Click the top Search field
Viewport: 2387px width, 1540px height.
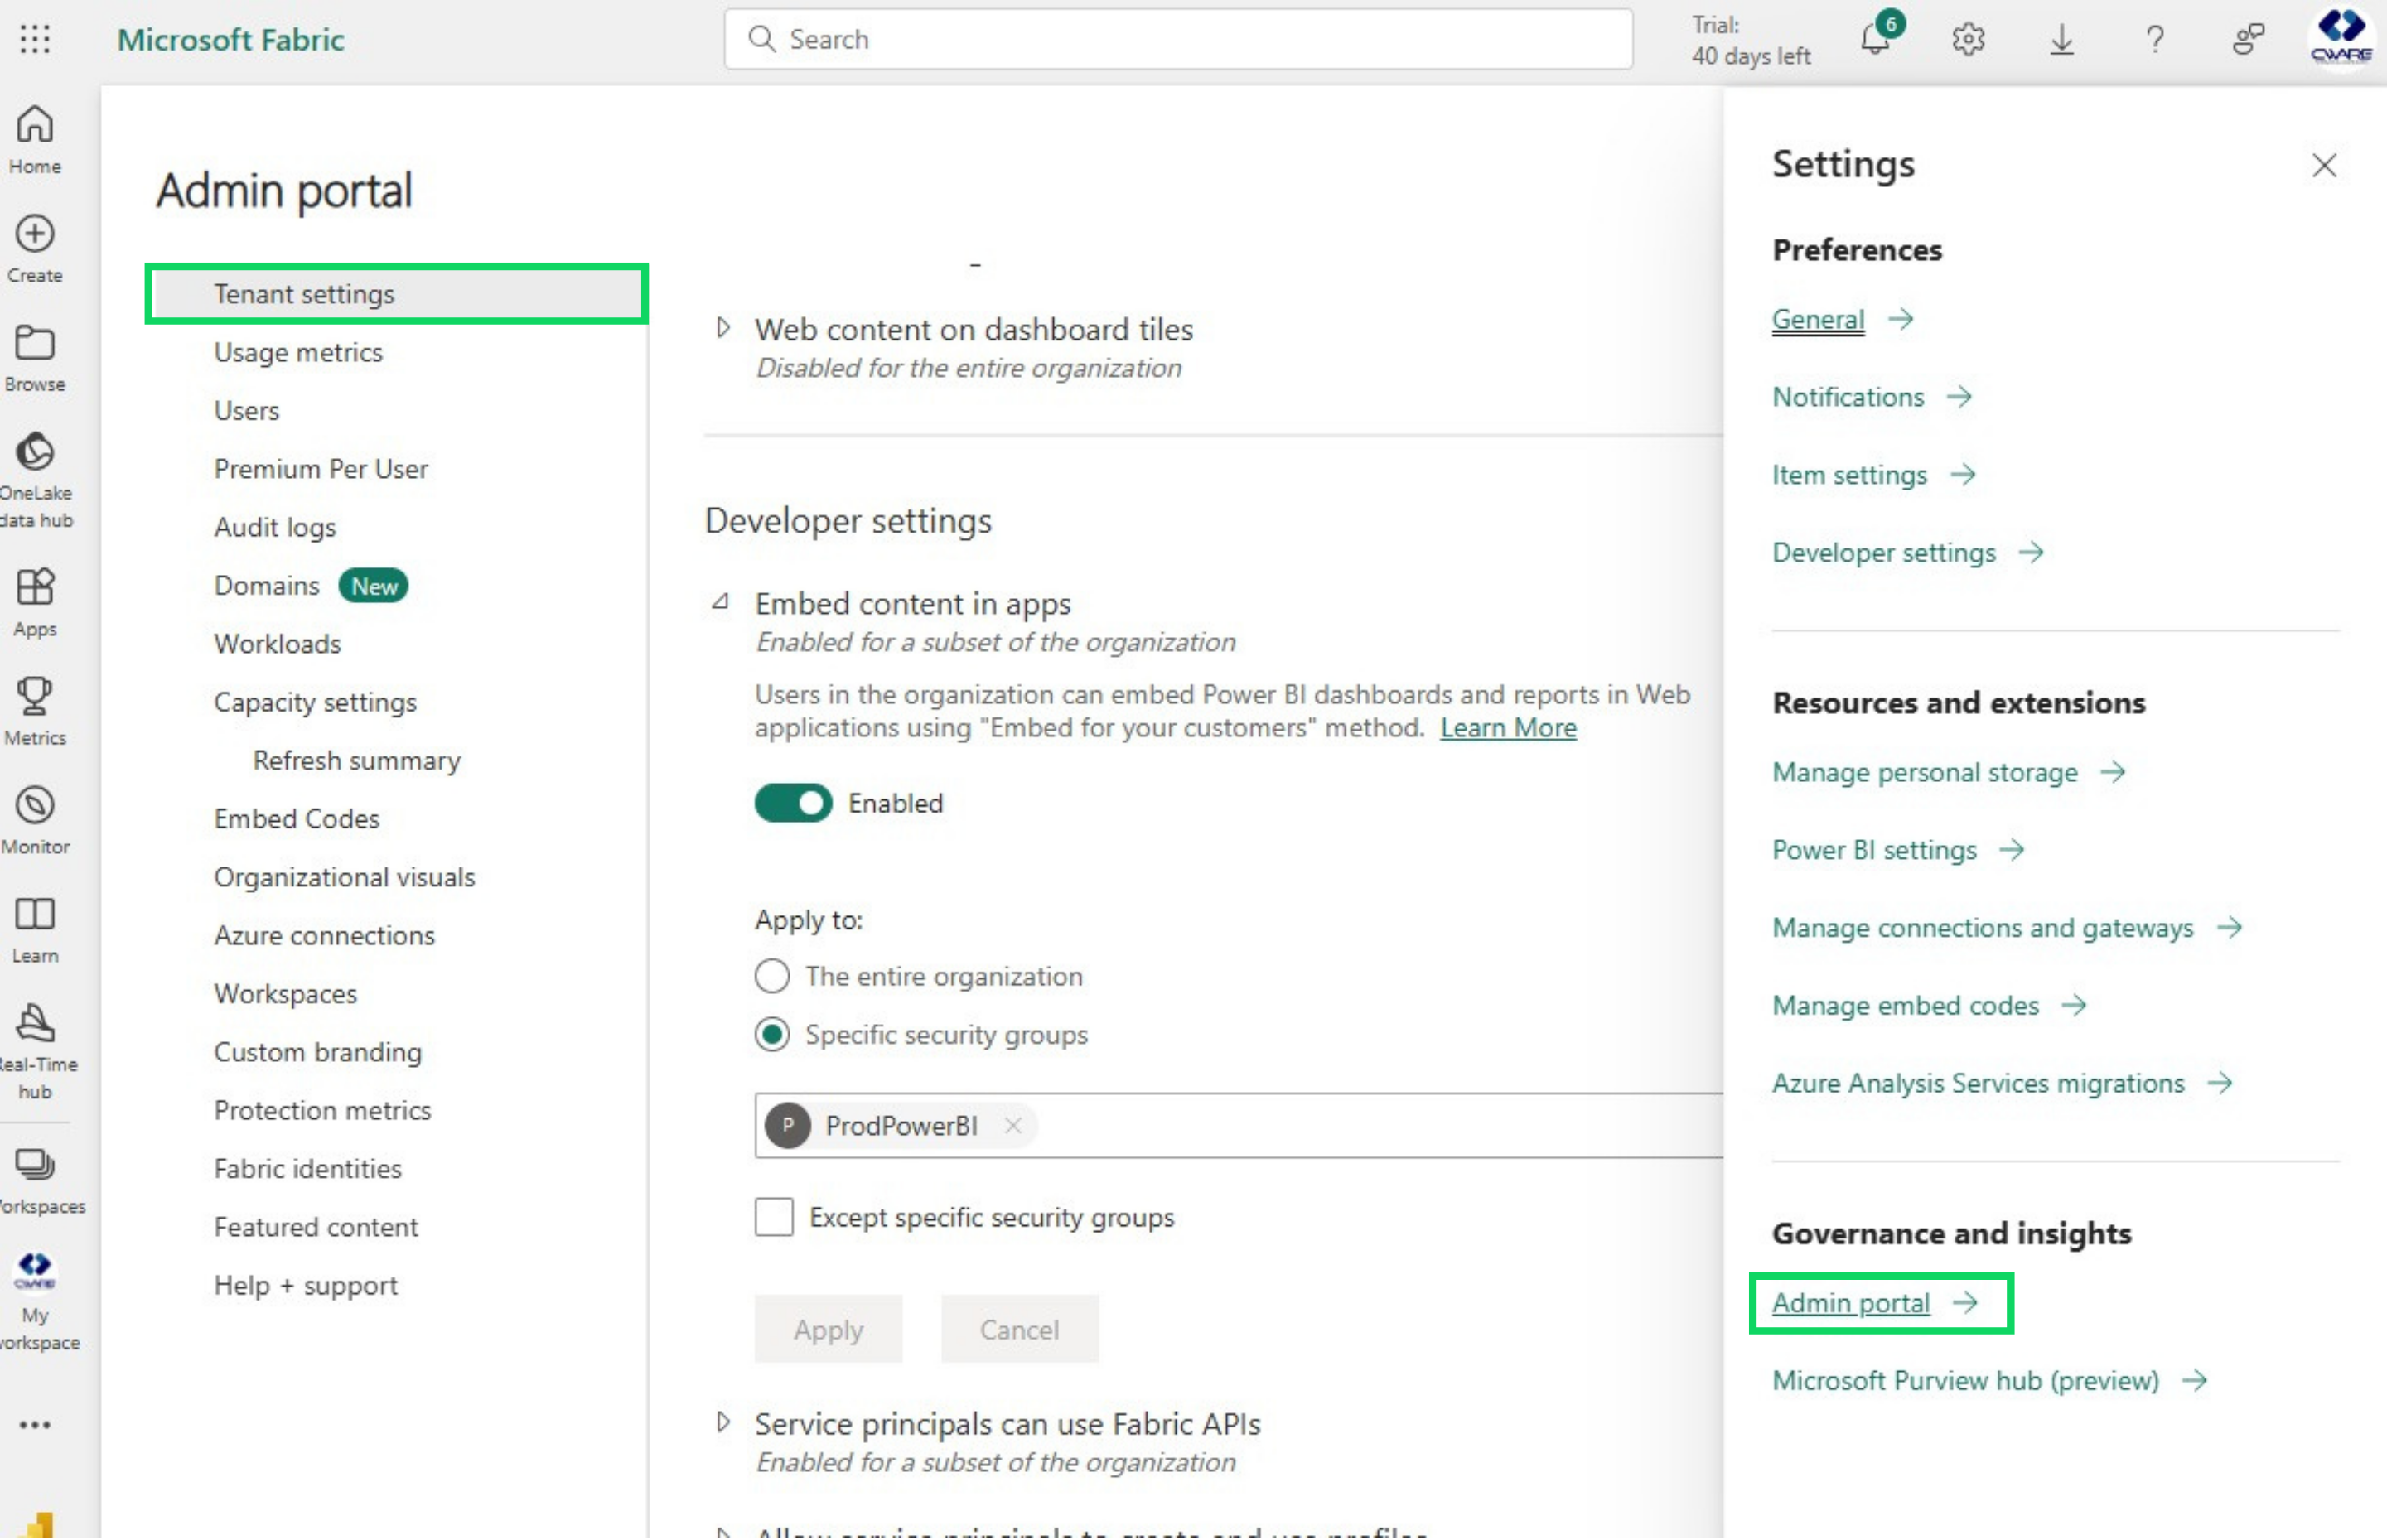(x=1177, y=39)
